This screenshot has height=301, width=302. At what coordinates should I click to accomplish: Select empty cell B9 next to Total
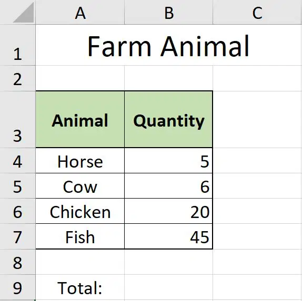[x=169, y=287]
